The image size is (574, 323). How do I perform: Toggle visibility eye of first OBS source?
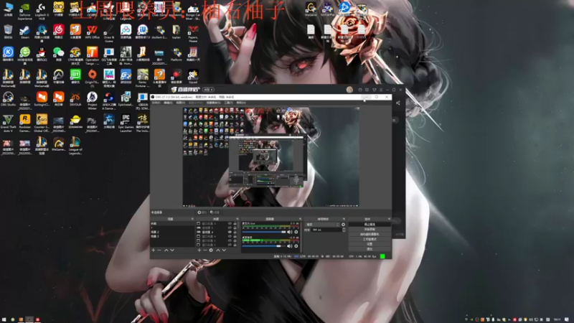click(230, 223)
